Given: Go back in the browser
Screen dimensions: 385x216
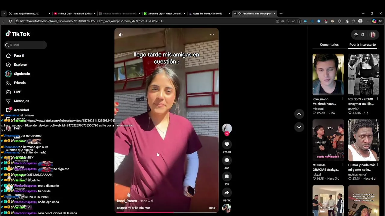Looking at the screenshot, I should [x=4, y=21].
